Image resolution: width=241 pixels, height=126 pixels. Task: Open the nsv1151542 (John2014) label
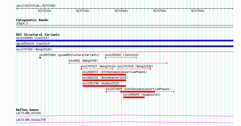tap(122, 55)
